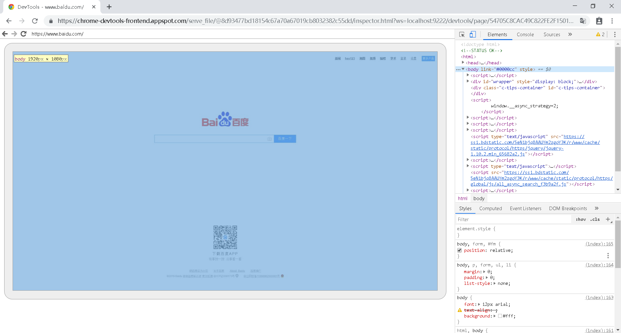Open the extension clipboard icon

click(x=599, y=21)
